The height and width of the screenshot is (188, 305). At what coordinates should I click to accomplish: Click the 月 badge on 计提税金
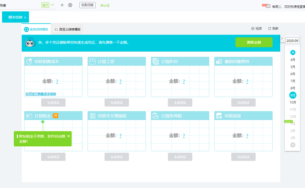pyautogui.click(x=55, y=116)
